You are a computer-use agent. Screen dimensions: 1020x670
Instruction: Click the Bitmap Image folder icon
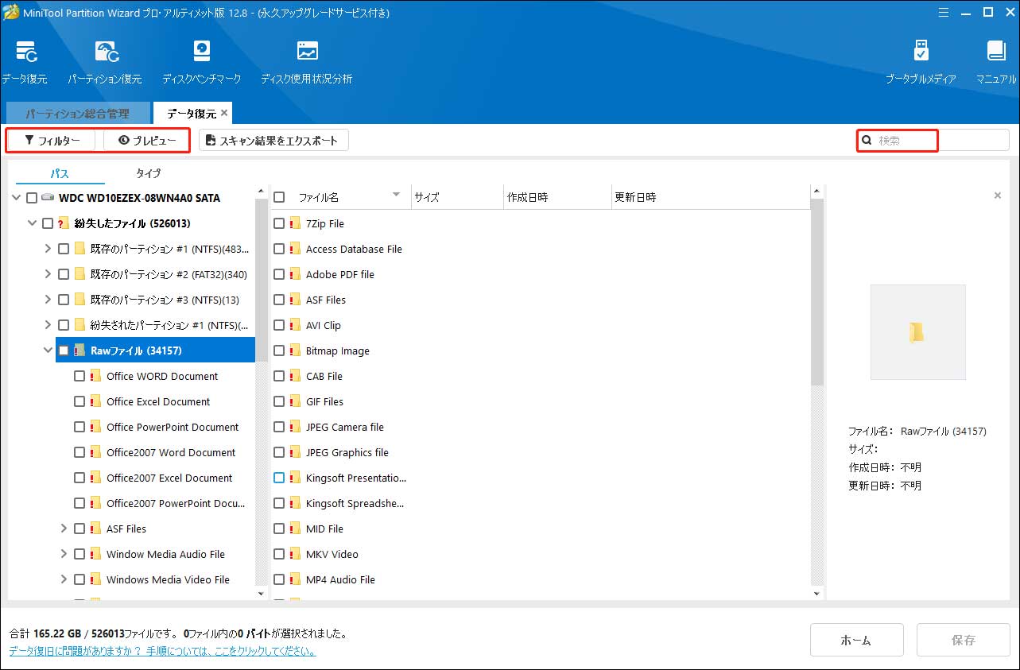coord(295,350)
